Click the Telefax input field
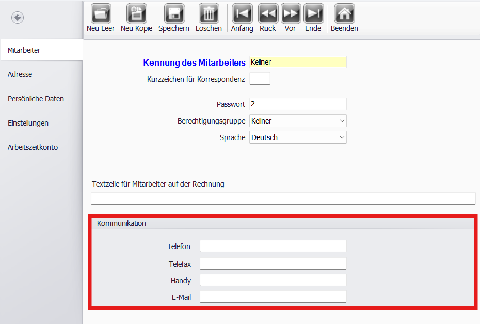This screenshot has width=480, height=324. tap(273, 264)
